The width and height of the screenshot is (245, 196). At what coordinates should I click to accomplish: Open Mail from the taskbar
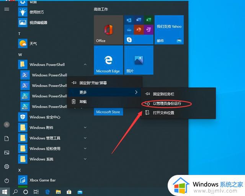(80, 192)
